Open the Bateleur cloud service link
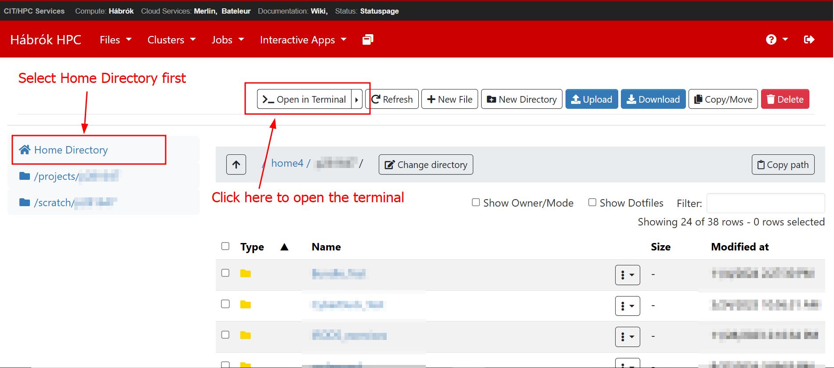Viewport: 834px width, 368px height. tap(236, 11)
